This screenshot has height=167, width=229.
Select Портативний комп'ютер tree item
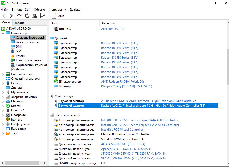(31, 65)
